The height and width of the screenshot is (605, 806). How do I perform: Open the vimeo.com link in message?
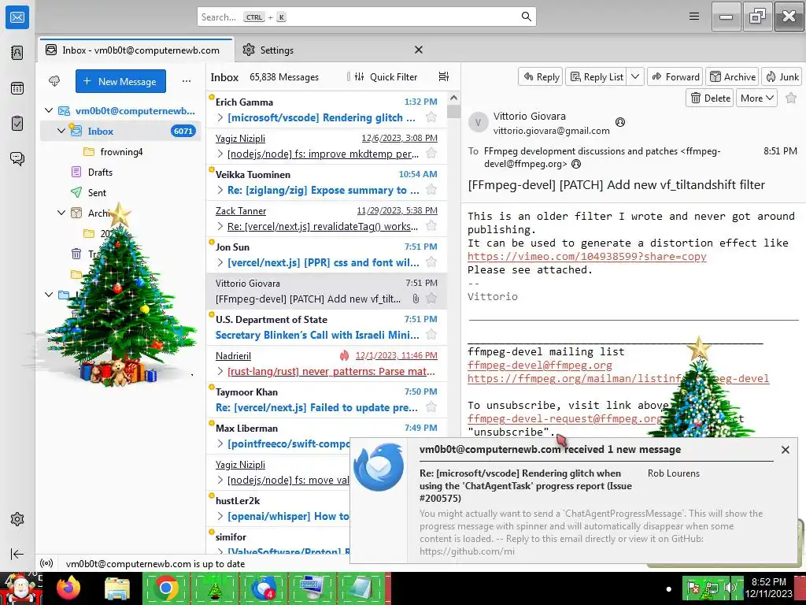pyautogui.click(x=587, y=256)
